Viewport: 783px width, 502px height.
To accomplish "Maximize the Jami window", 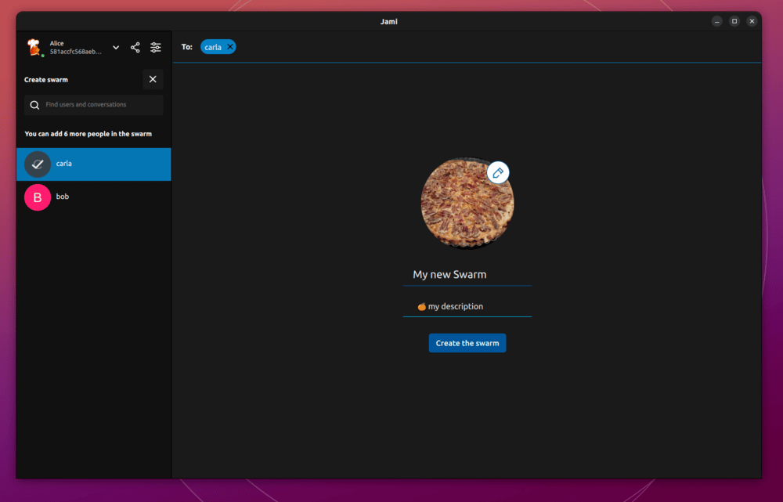I will point(734,21).
